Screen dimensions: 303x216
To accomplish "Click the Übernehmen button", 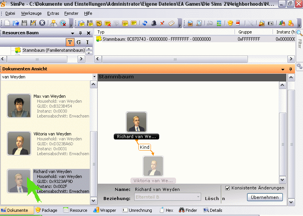I will pyautogui.click(x=265, y=197).
